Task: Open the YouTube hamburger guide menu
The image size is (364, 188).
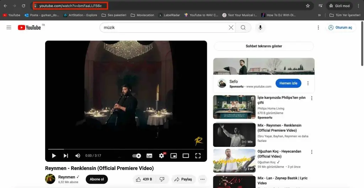Action: 9,28
